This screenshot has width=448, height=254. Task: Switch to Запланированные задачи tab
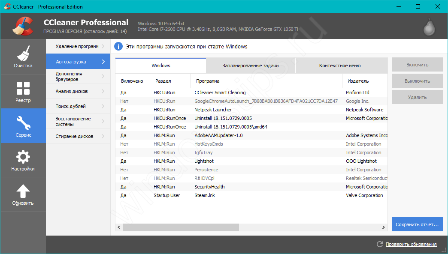point(251,66)
